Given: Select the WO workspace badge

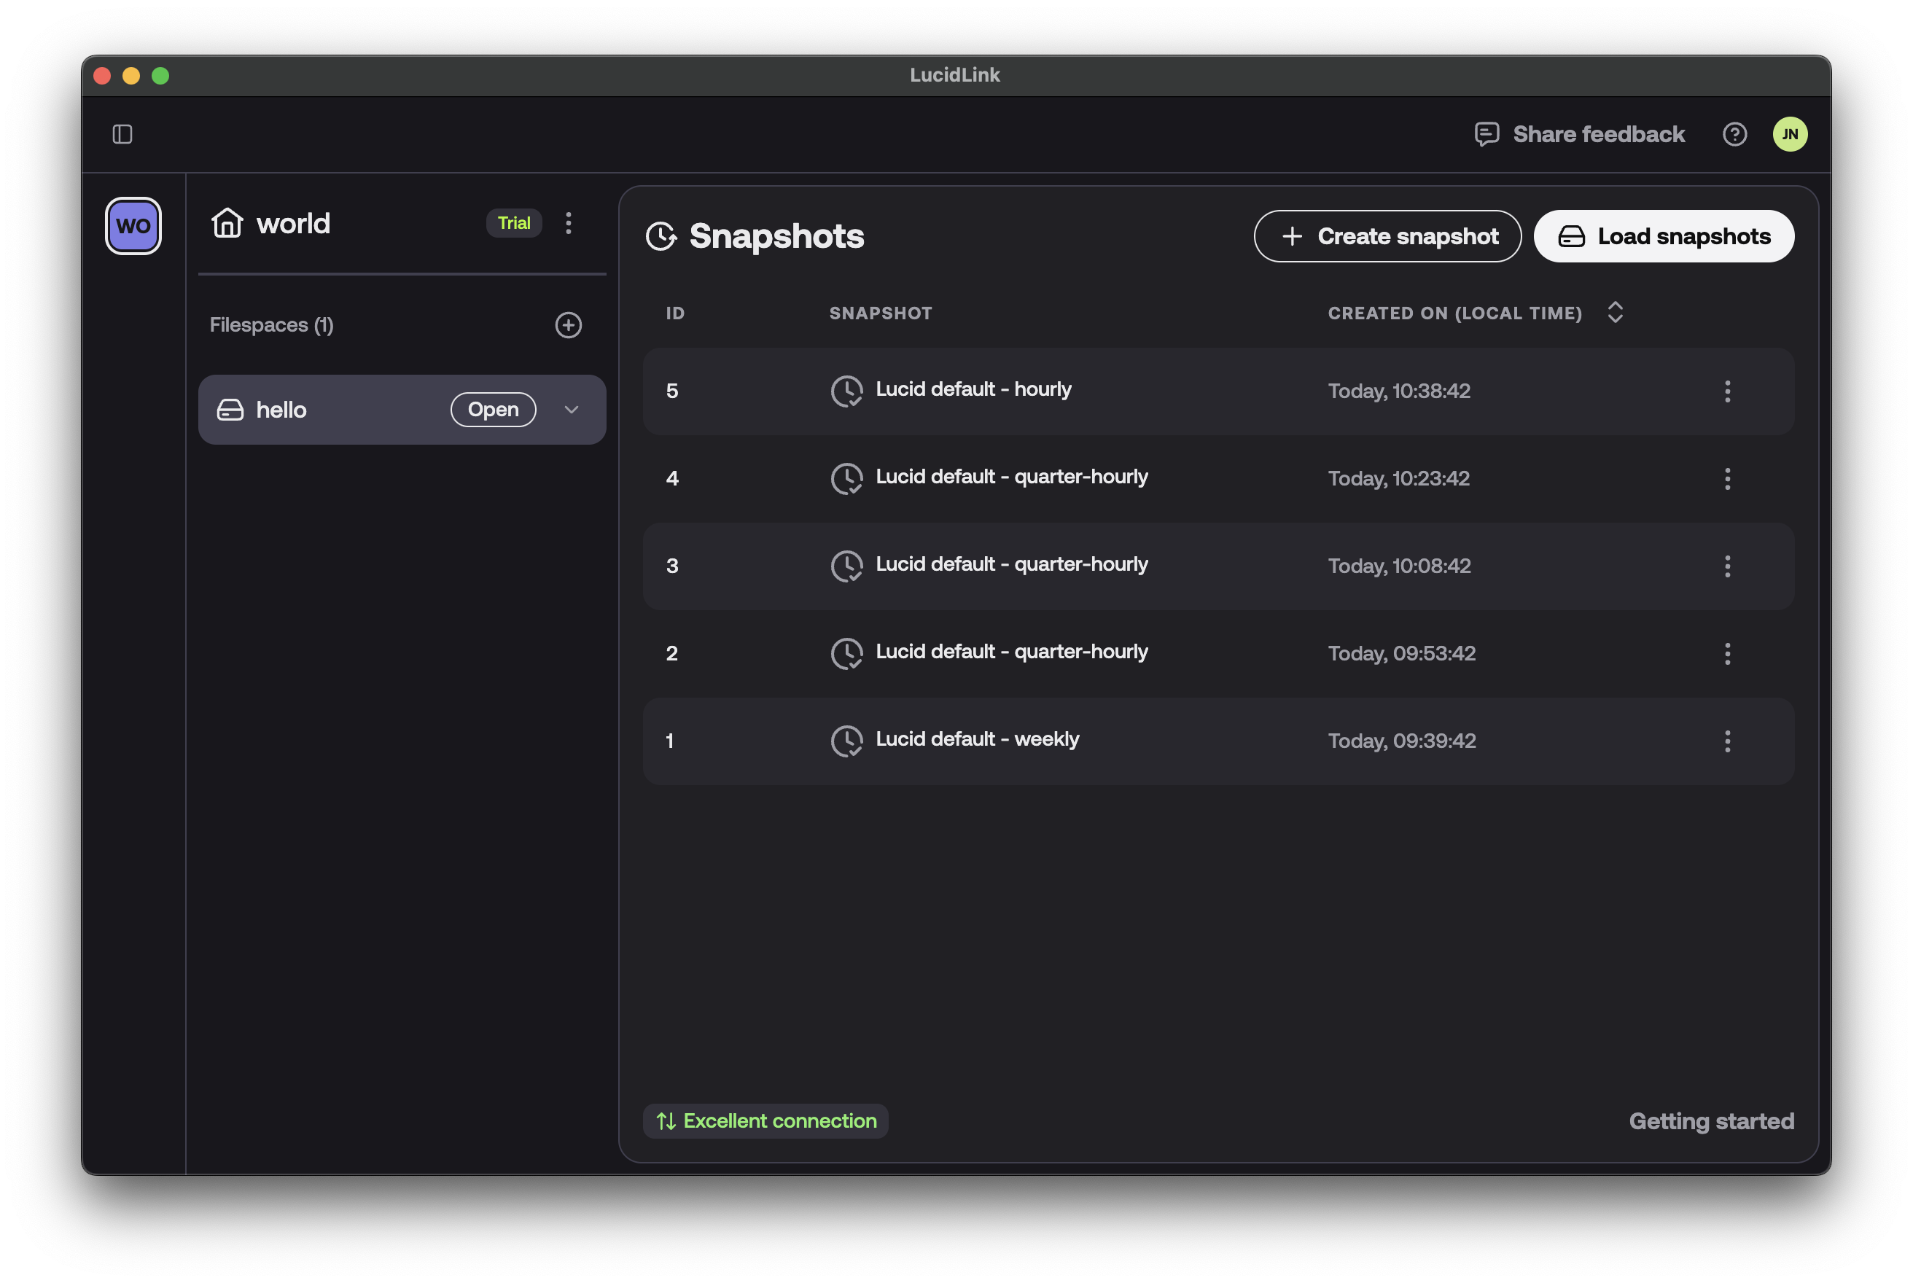Looking at the screenshot, I should (133, 226).
